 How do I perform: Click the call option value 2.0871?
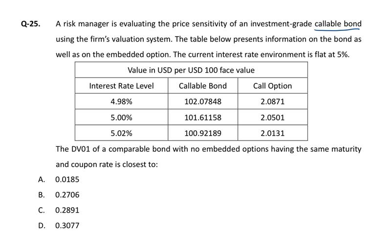click(272, 102)
